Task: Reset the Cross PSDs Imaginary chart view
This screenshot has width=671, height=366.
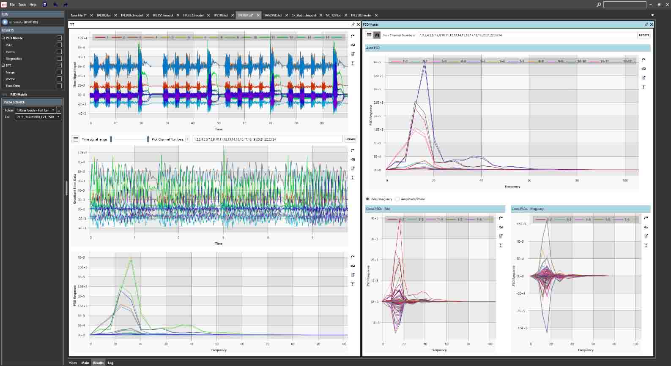Action: coord(646,219)
